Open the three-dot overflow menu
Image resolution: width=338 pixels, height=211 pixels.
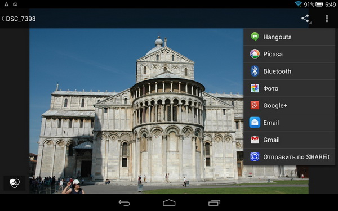327,19
